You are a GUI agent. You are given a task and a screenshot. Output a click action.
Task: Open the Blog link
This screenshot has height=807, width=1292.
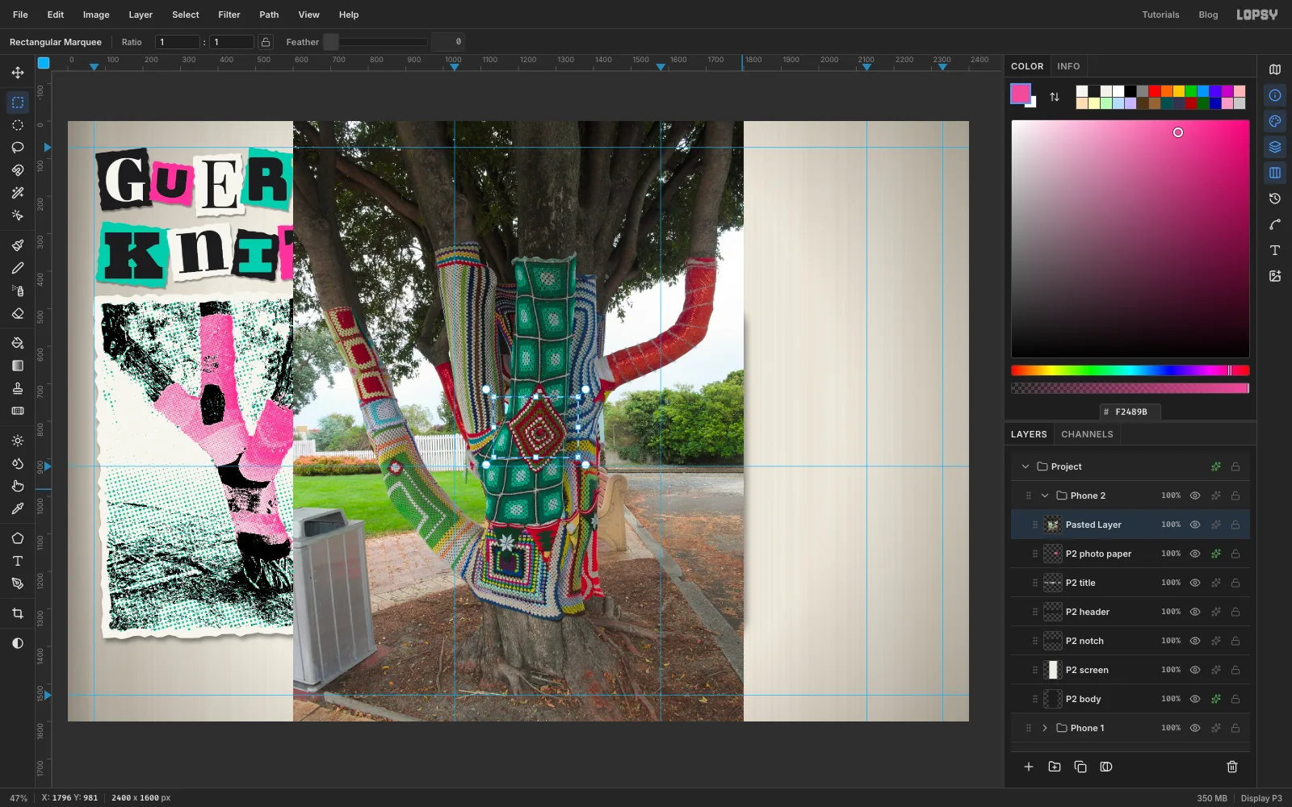coord(1208,15)
